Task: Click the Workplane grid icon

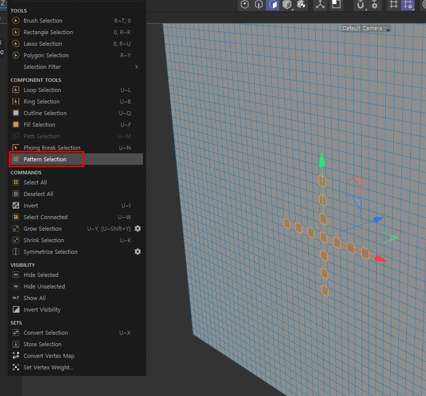Action: click(x=393, y=5)
